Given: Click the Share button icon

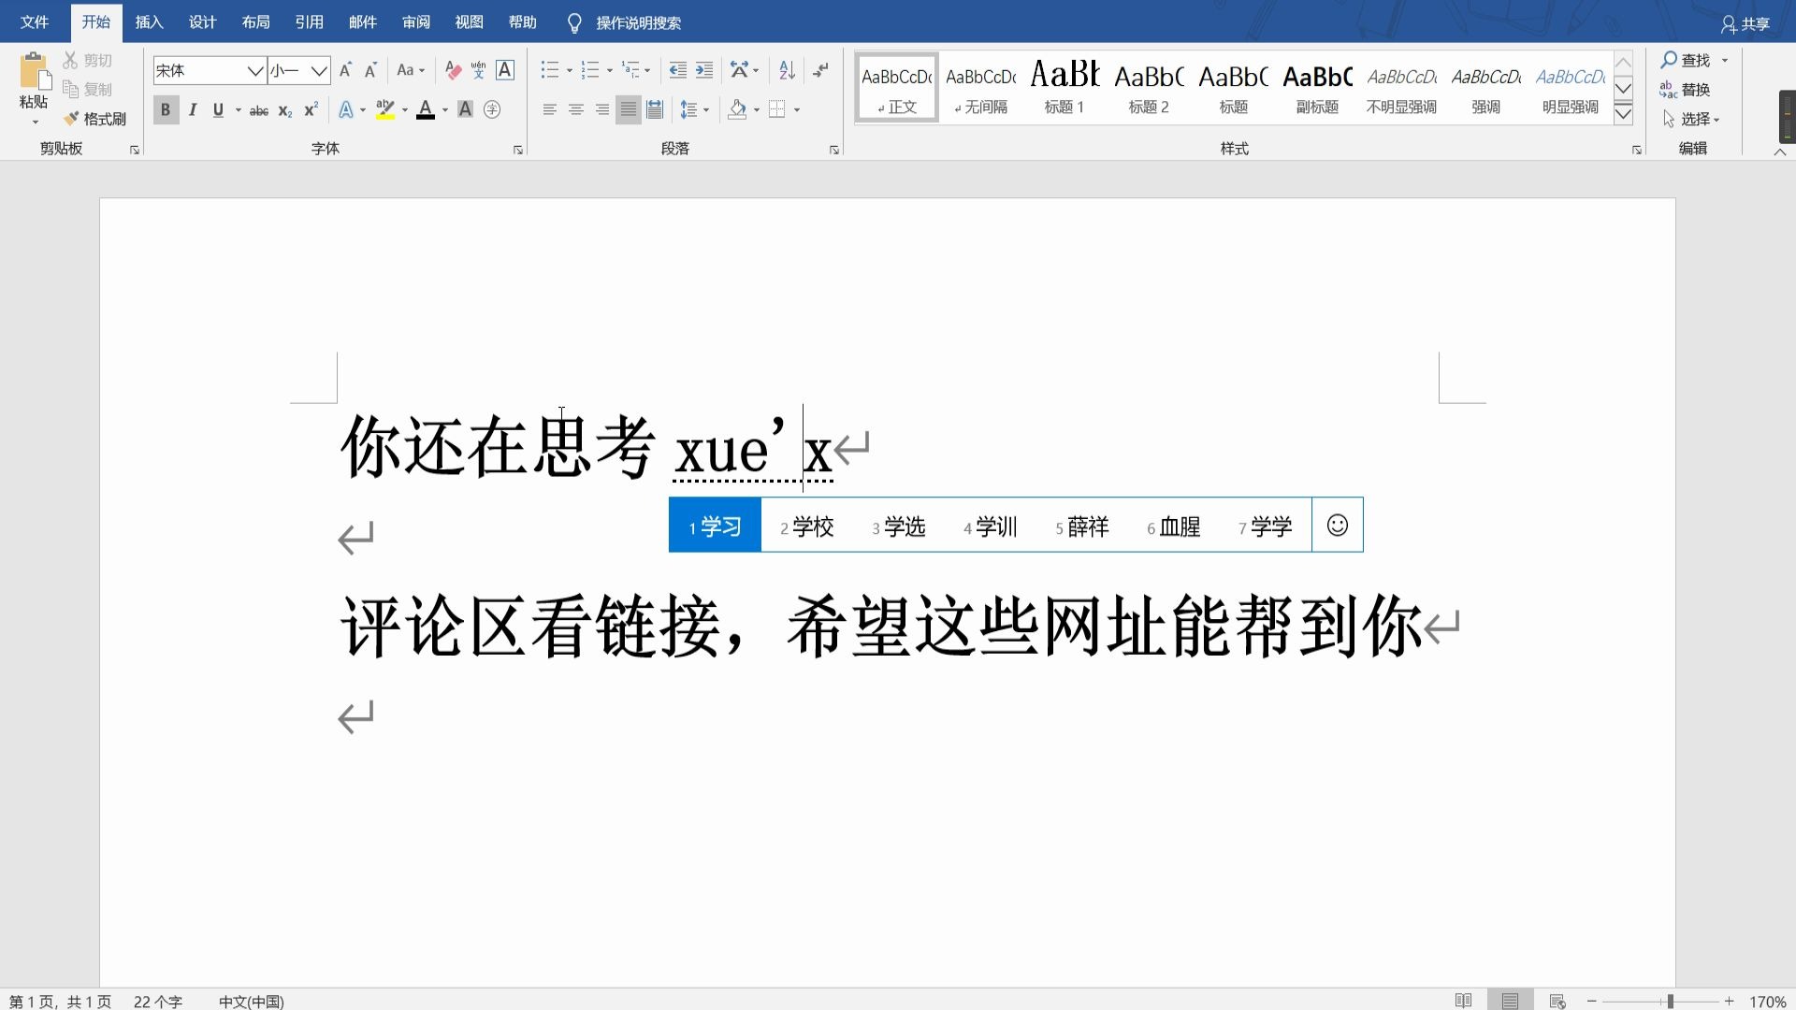Looking at the screenshot, I should coord(1745,23).
